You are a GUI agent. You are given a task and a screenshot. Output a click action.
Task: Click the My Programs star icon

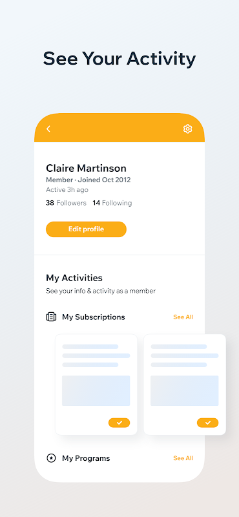(x=51, y=458)
